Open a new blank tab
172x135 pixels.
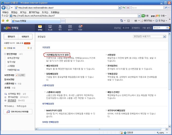tap(63, 21)
